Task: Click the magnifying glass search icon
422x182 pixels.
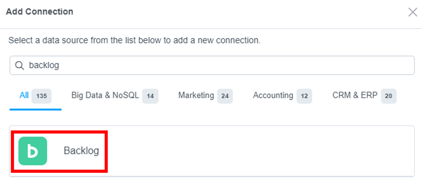Action: [x=20, y=65]
